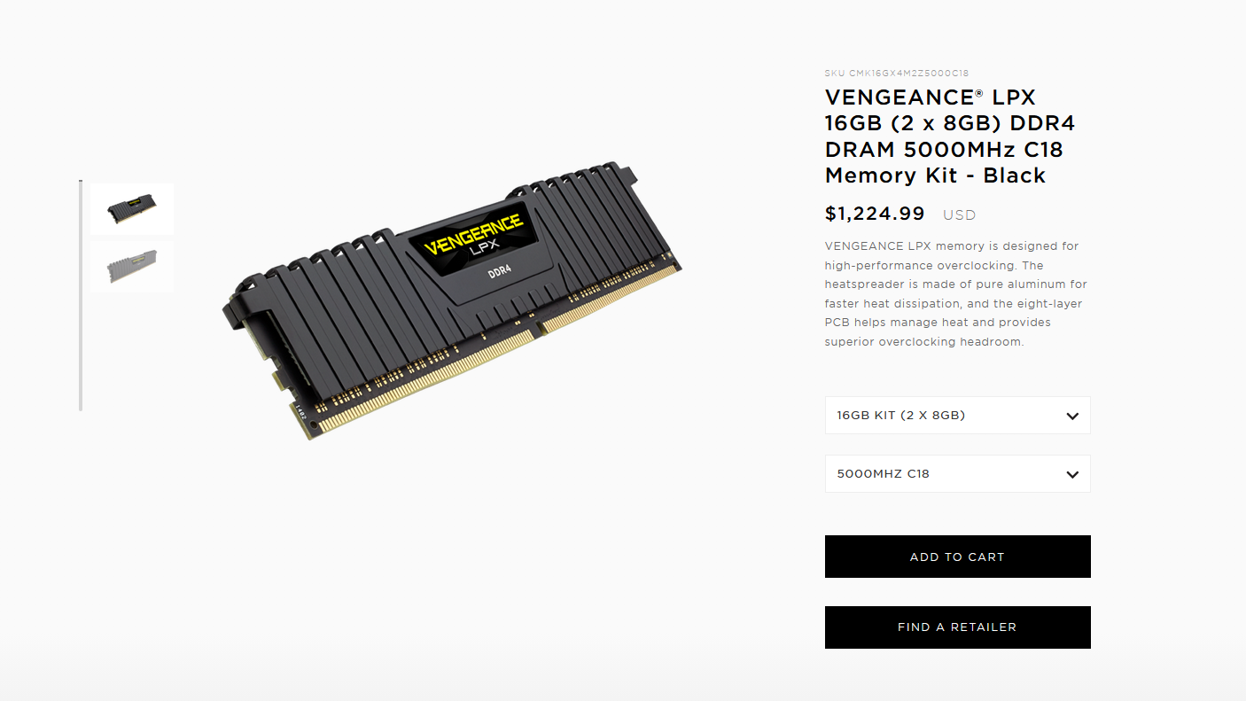Click the large main product image
The width and height of the screenshot is (1246, 701).
tap(452, 301)
